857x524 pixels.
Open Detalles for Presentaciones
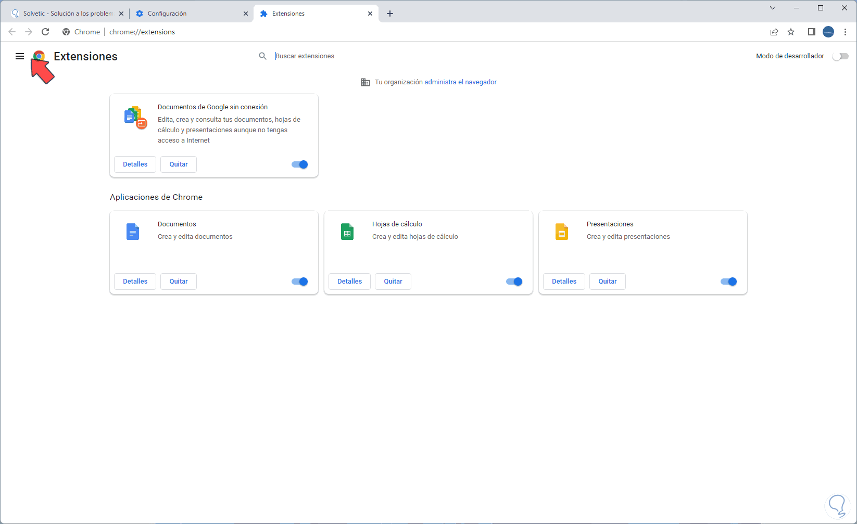coord(564,282)
